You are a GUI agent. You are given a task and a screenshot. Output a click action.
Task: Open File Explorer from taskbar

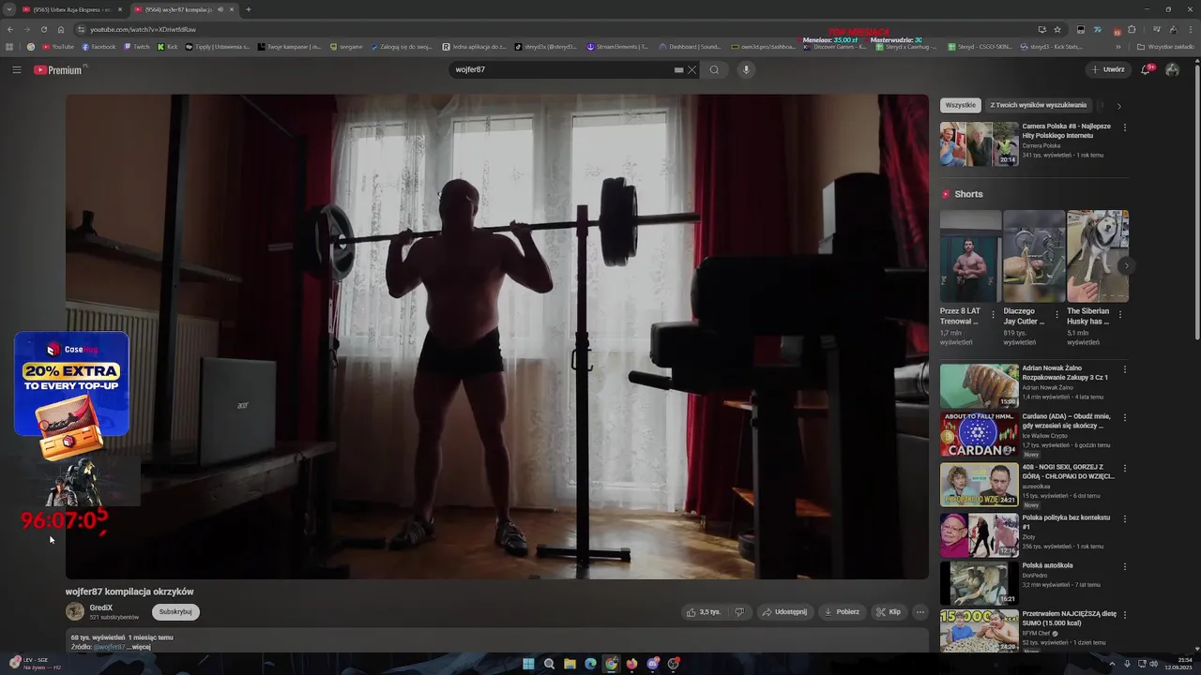point(570,664)
